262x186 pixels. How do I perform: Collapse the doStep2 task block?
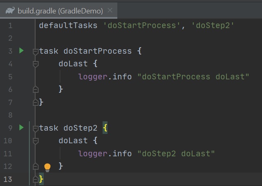pos(36,128)
